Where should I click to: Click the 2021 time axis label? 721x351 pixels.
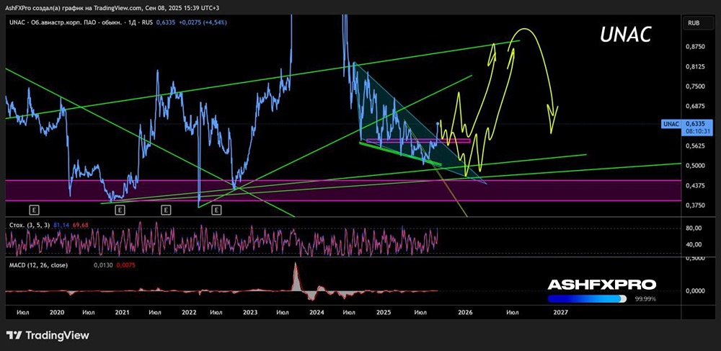point(122,312)
